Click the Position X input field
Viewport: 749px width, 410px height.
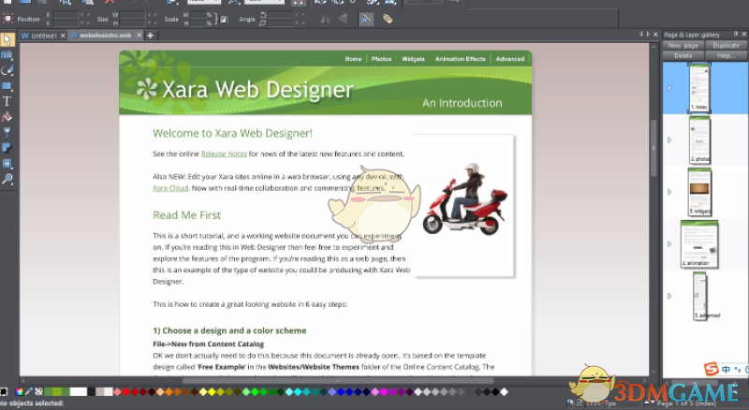[x=66, y=15]
